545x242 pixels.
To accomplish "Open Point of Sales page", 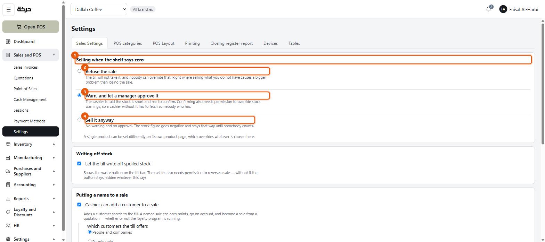I will tap(31, 89).
